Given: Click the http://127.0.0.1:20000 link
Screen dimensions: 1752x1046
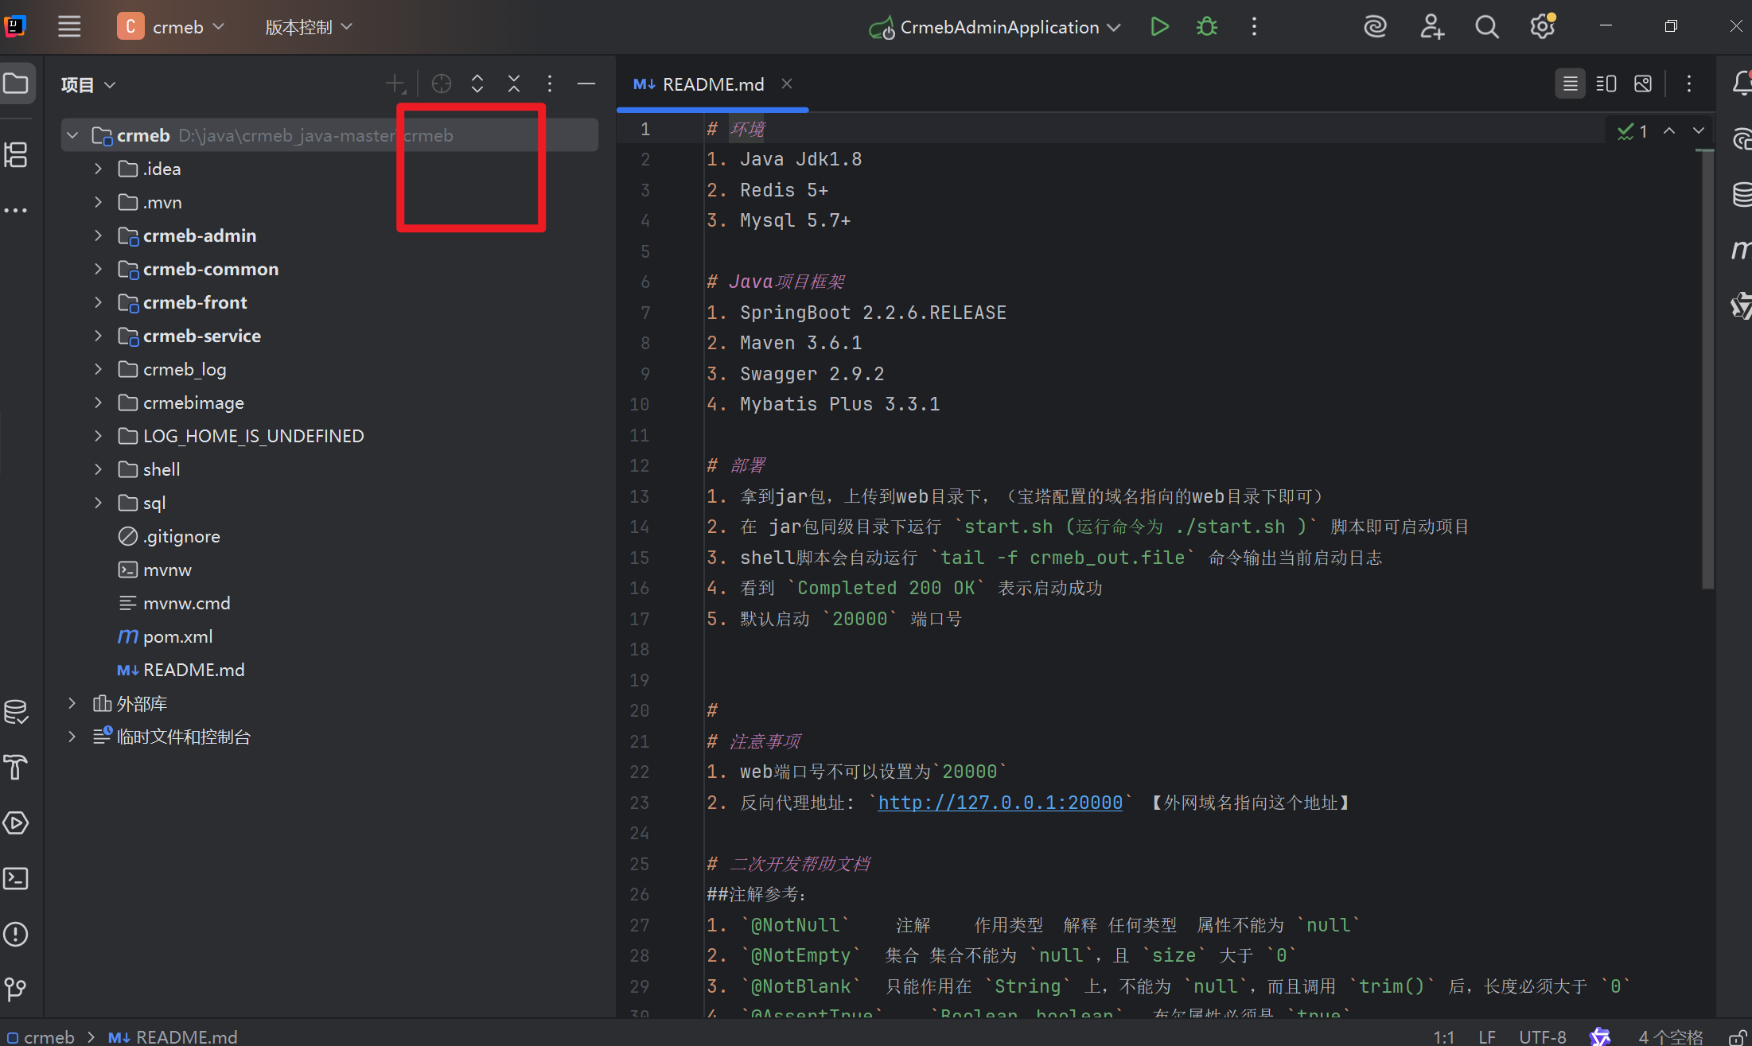Looking at the screenshot, I should tap(999, 803).
